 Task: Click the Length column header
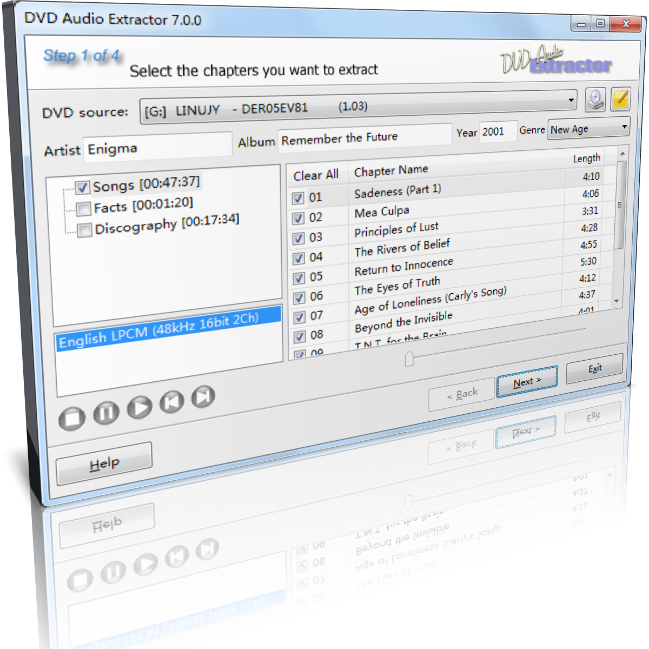587,158
